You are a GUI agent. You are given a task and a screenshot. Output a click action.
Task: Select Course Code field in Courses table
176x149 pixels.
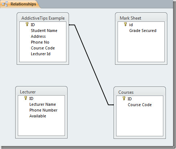coord(140,105)
